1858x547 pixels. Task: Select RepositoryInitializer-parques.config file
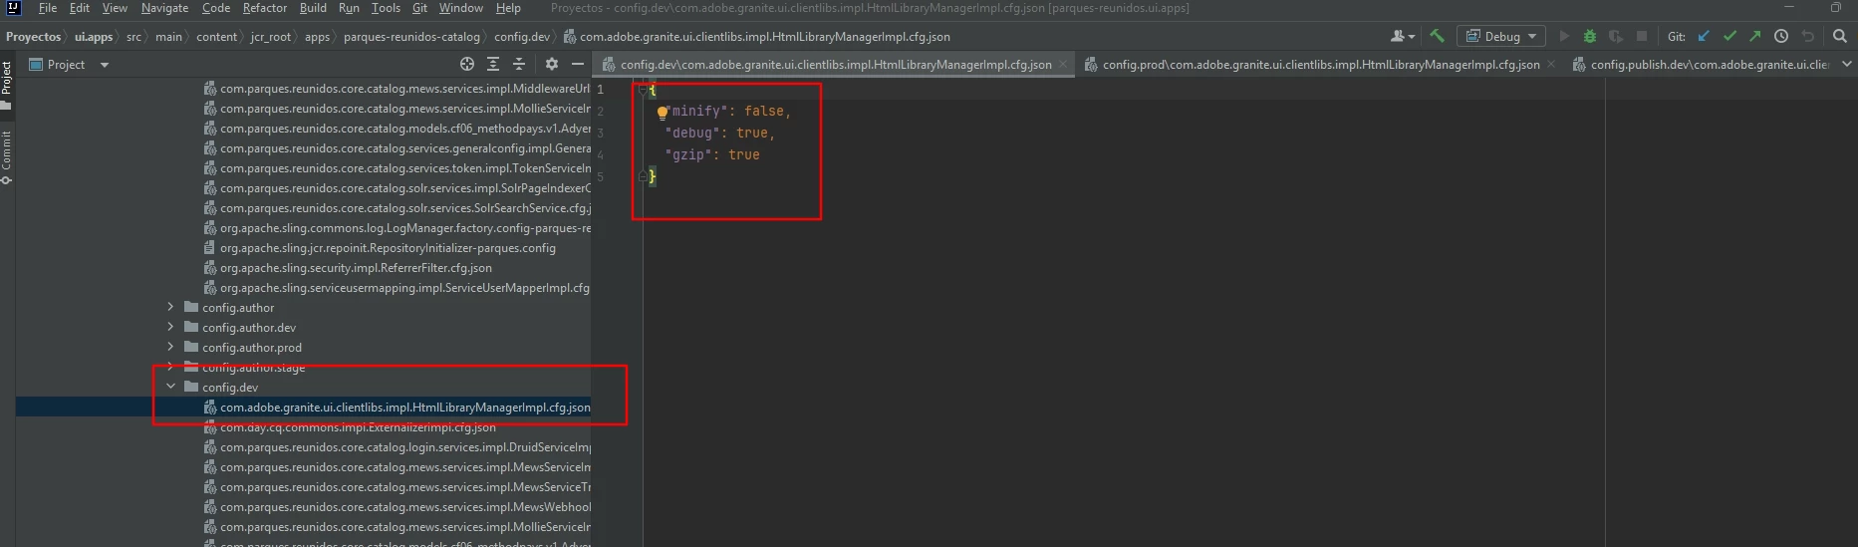pos(388,248)
